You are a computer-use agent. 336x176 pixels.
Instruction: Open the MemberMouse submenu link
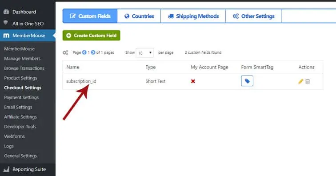pyautogui.click(x=19, y=48)
